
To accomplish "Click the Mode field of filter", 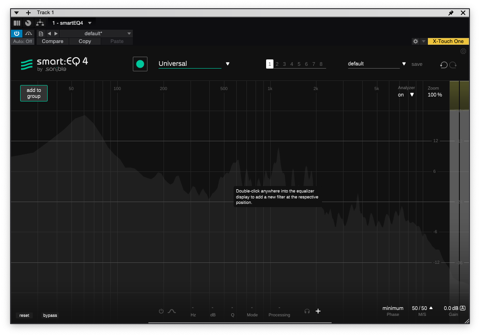I will (x=252, y=311).
